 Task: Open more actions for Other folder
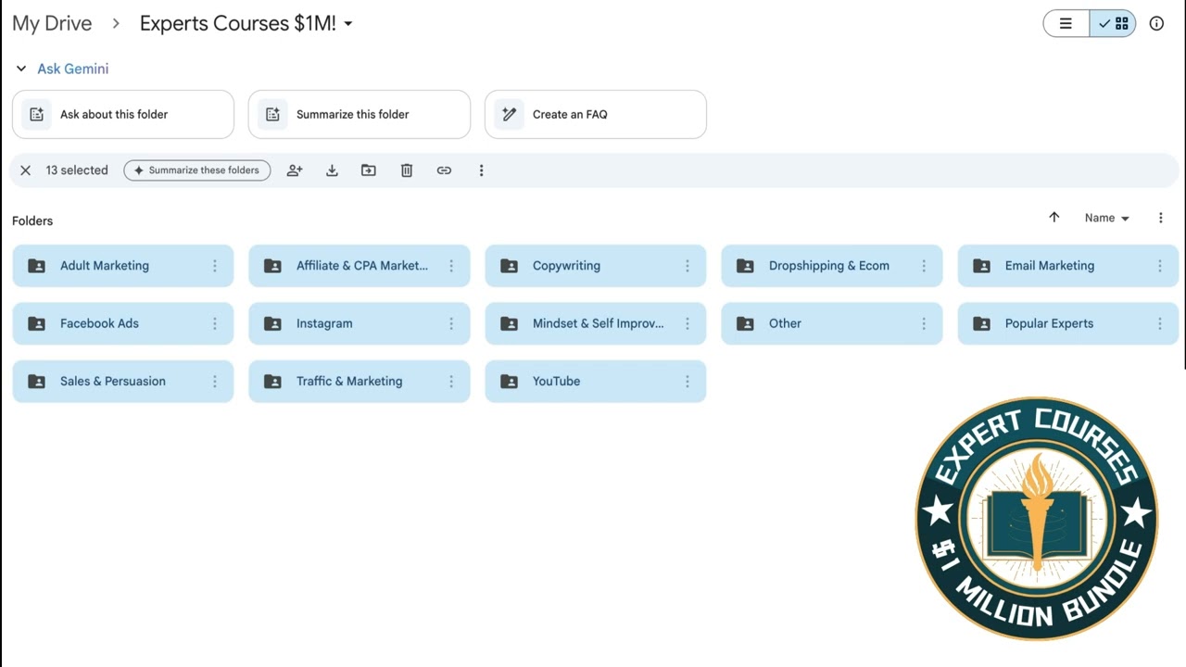924,323
